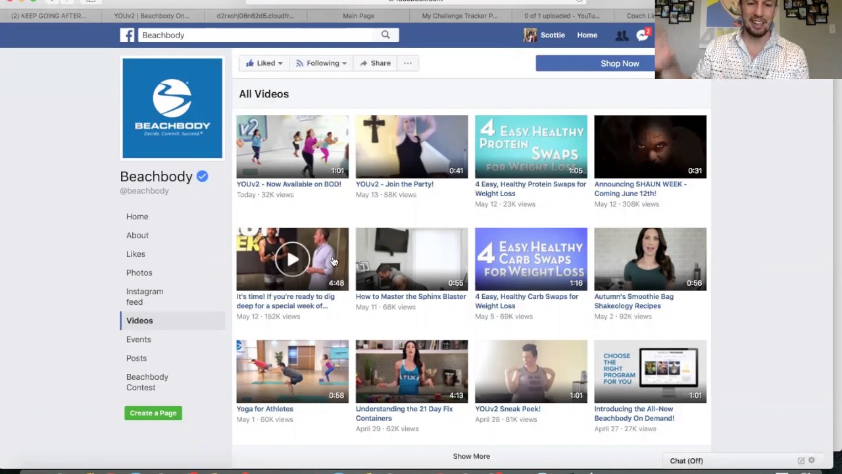Open Instagram feed in the sidebar
Image resolution: width=842 pixels, height=474 pixels.
pos(145,296)
